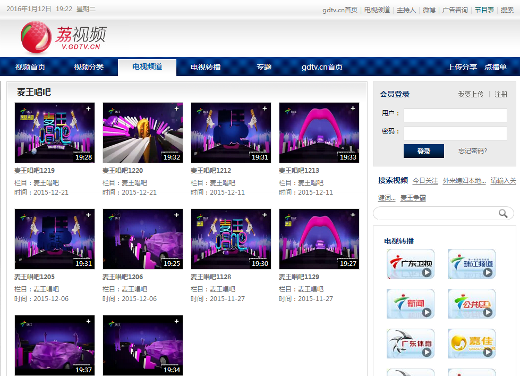
Task: Open 电视频道 link in the top utility bar
Action: (377, 10)
